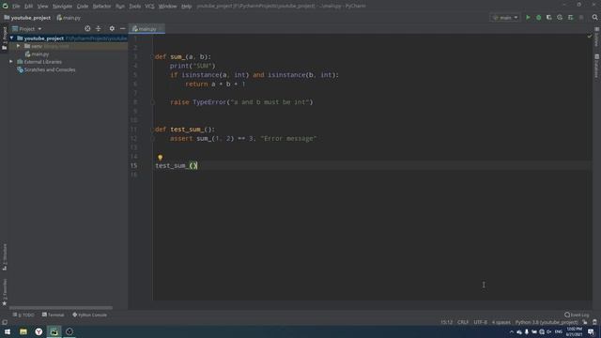Open Search Everywhere magnifier icon
The height and width of the screenshot is (338, 601).
[594, 18]
